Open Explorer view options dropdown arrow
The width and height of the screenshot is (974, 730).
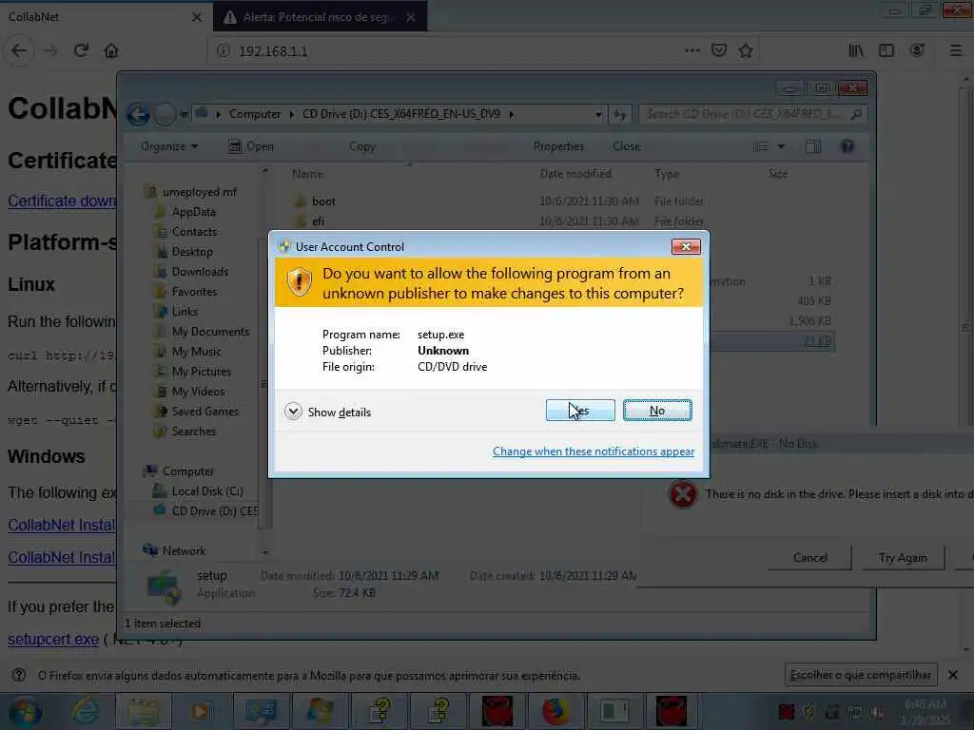coord(781,146)
